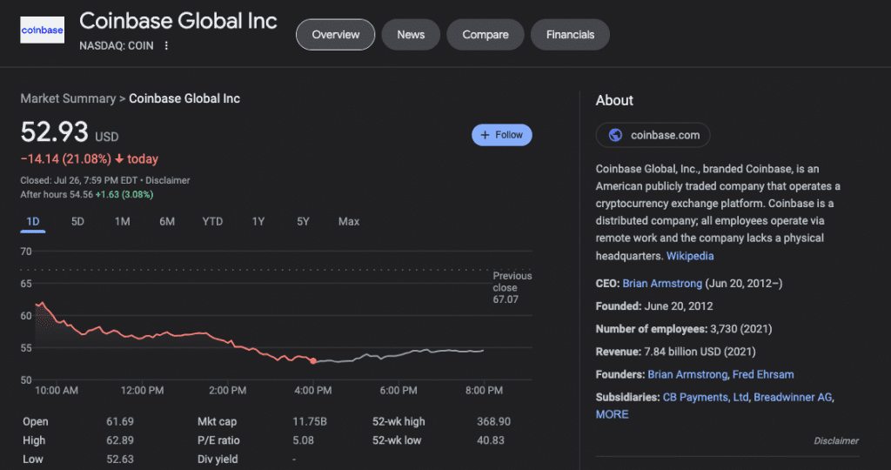This screenshot has height=470, width=891.
Task: Expand subsidiaries with the MORE link
Action: tap(612, 414)
